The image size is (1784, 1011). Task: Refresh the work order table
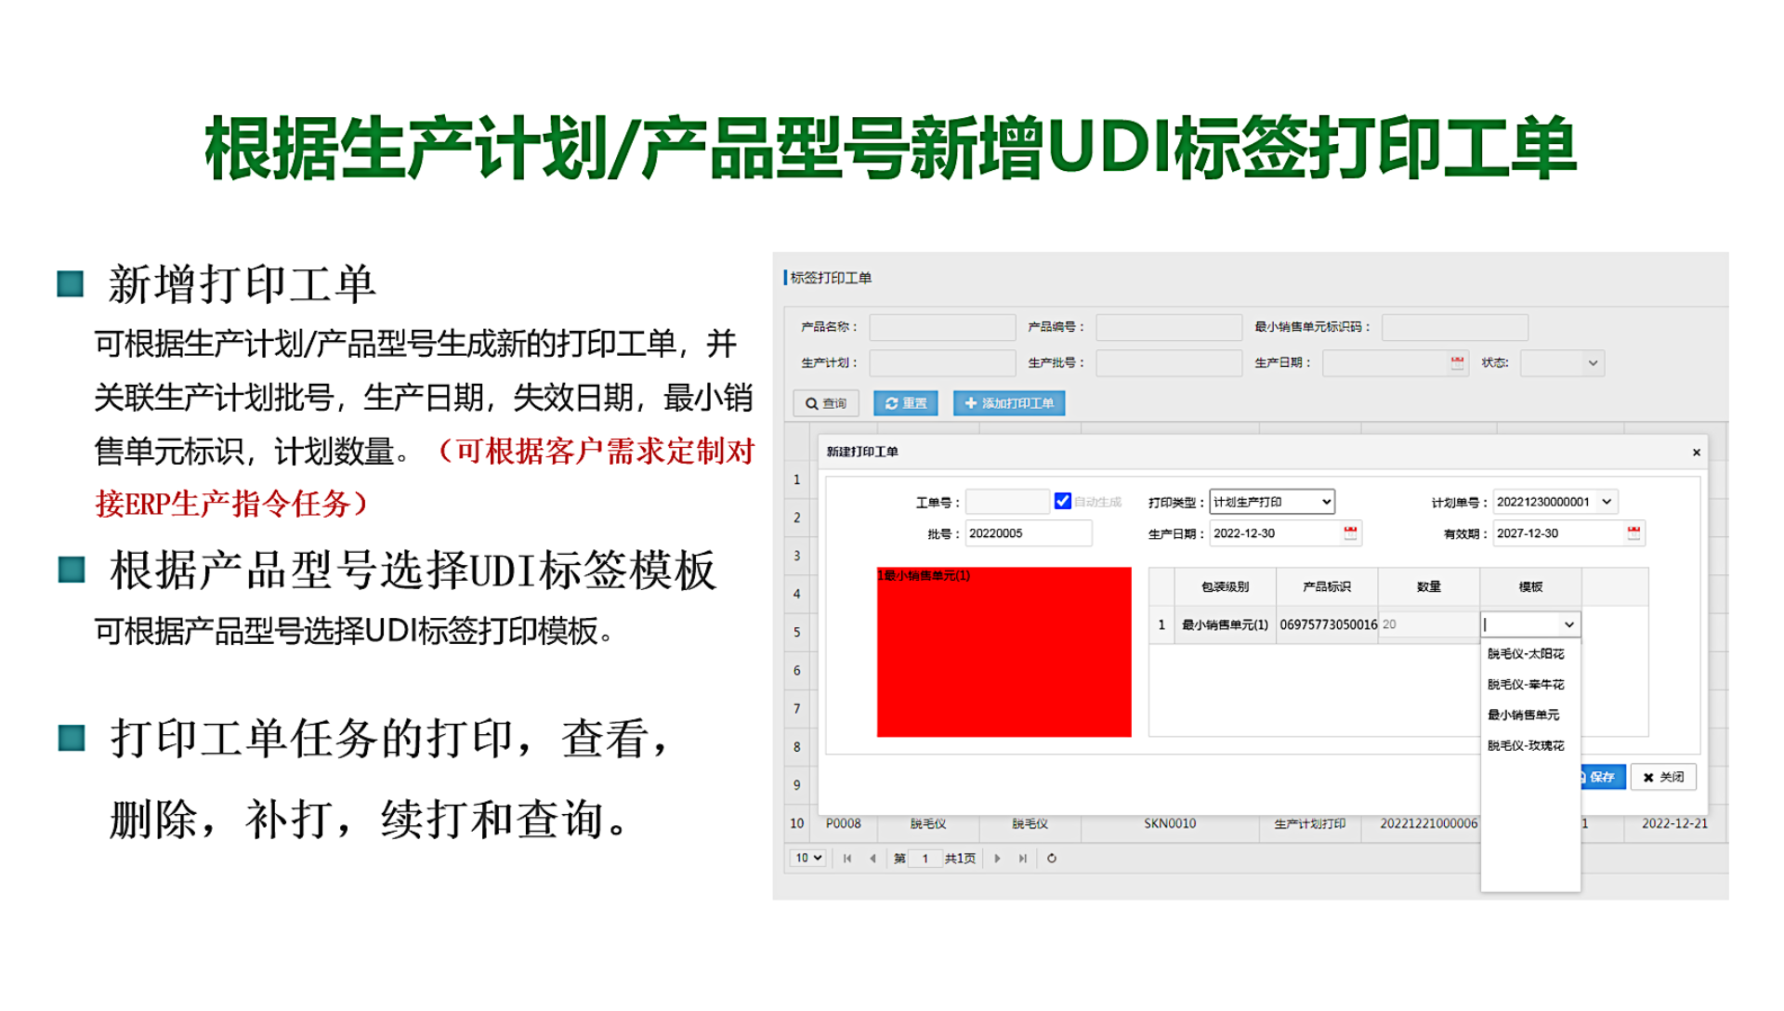pyautogui.click(x=1052, y=859)
